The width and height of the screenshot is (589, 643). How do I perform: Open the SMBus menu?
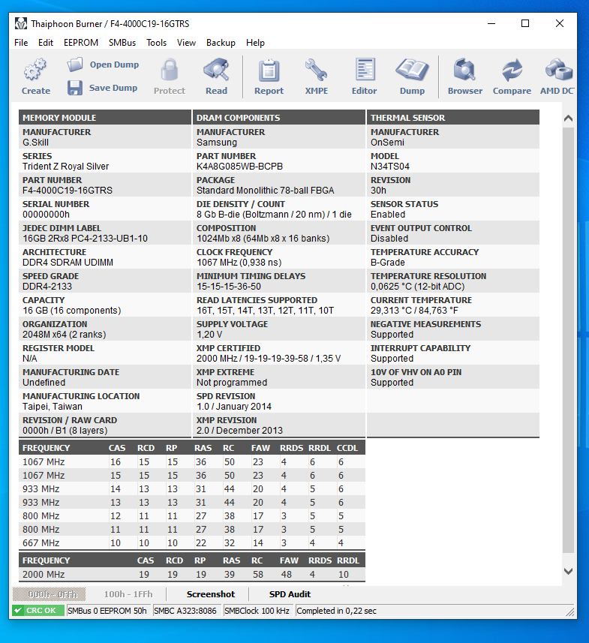click(122, 43)
